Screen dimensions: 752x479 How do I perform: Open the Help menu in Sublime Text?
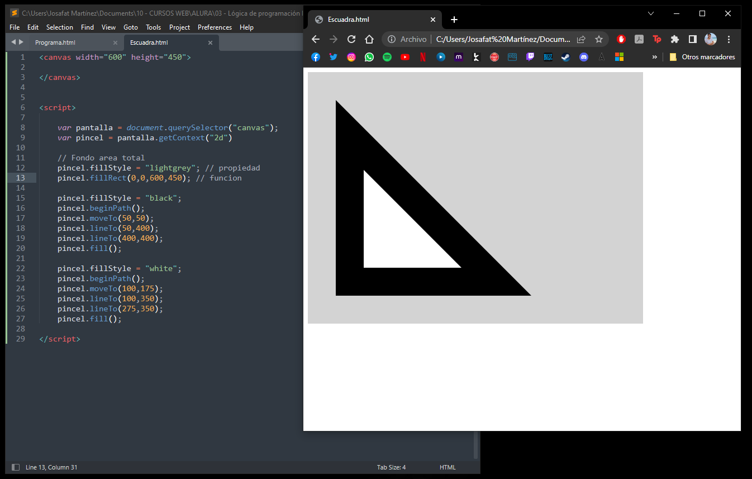click(x=246, y=27)
